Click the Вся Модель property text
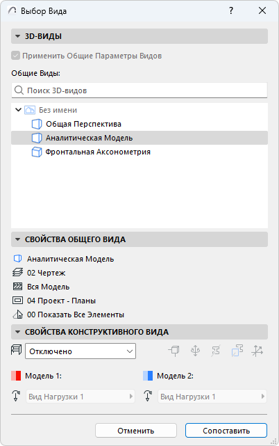Image resolution: width=279 pixels, height=446 pixels. click(49, 287)
